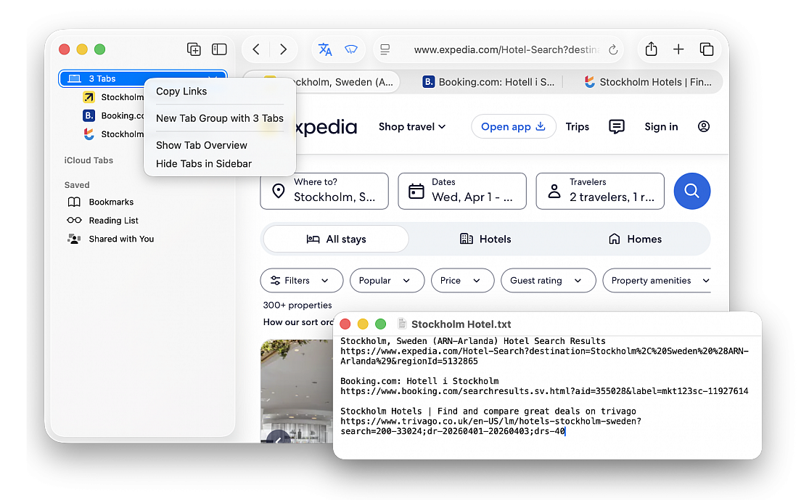Screen dimensions: 809x500
Task: Click the Share icon in toolbar
Action: pos(651,49)
